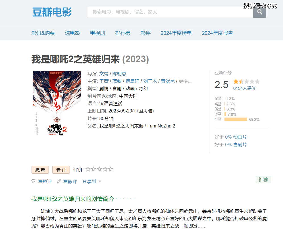The image size is (283, 234).
Task: Open the 6154人评价 link
Action: pyautogui.click(x=244, y=88)
